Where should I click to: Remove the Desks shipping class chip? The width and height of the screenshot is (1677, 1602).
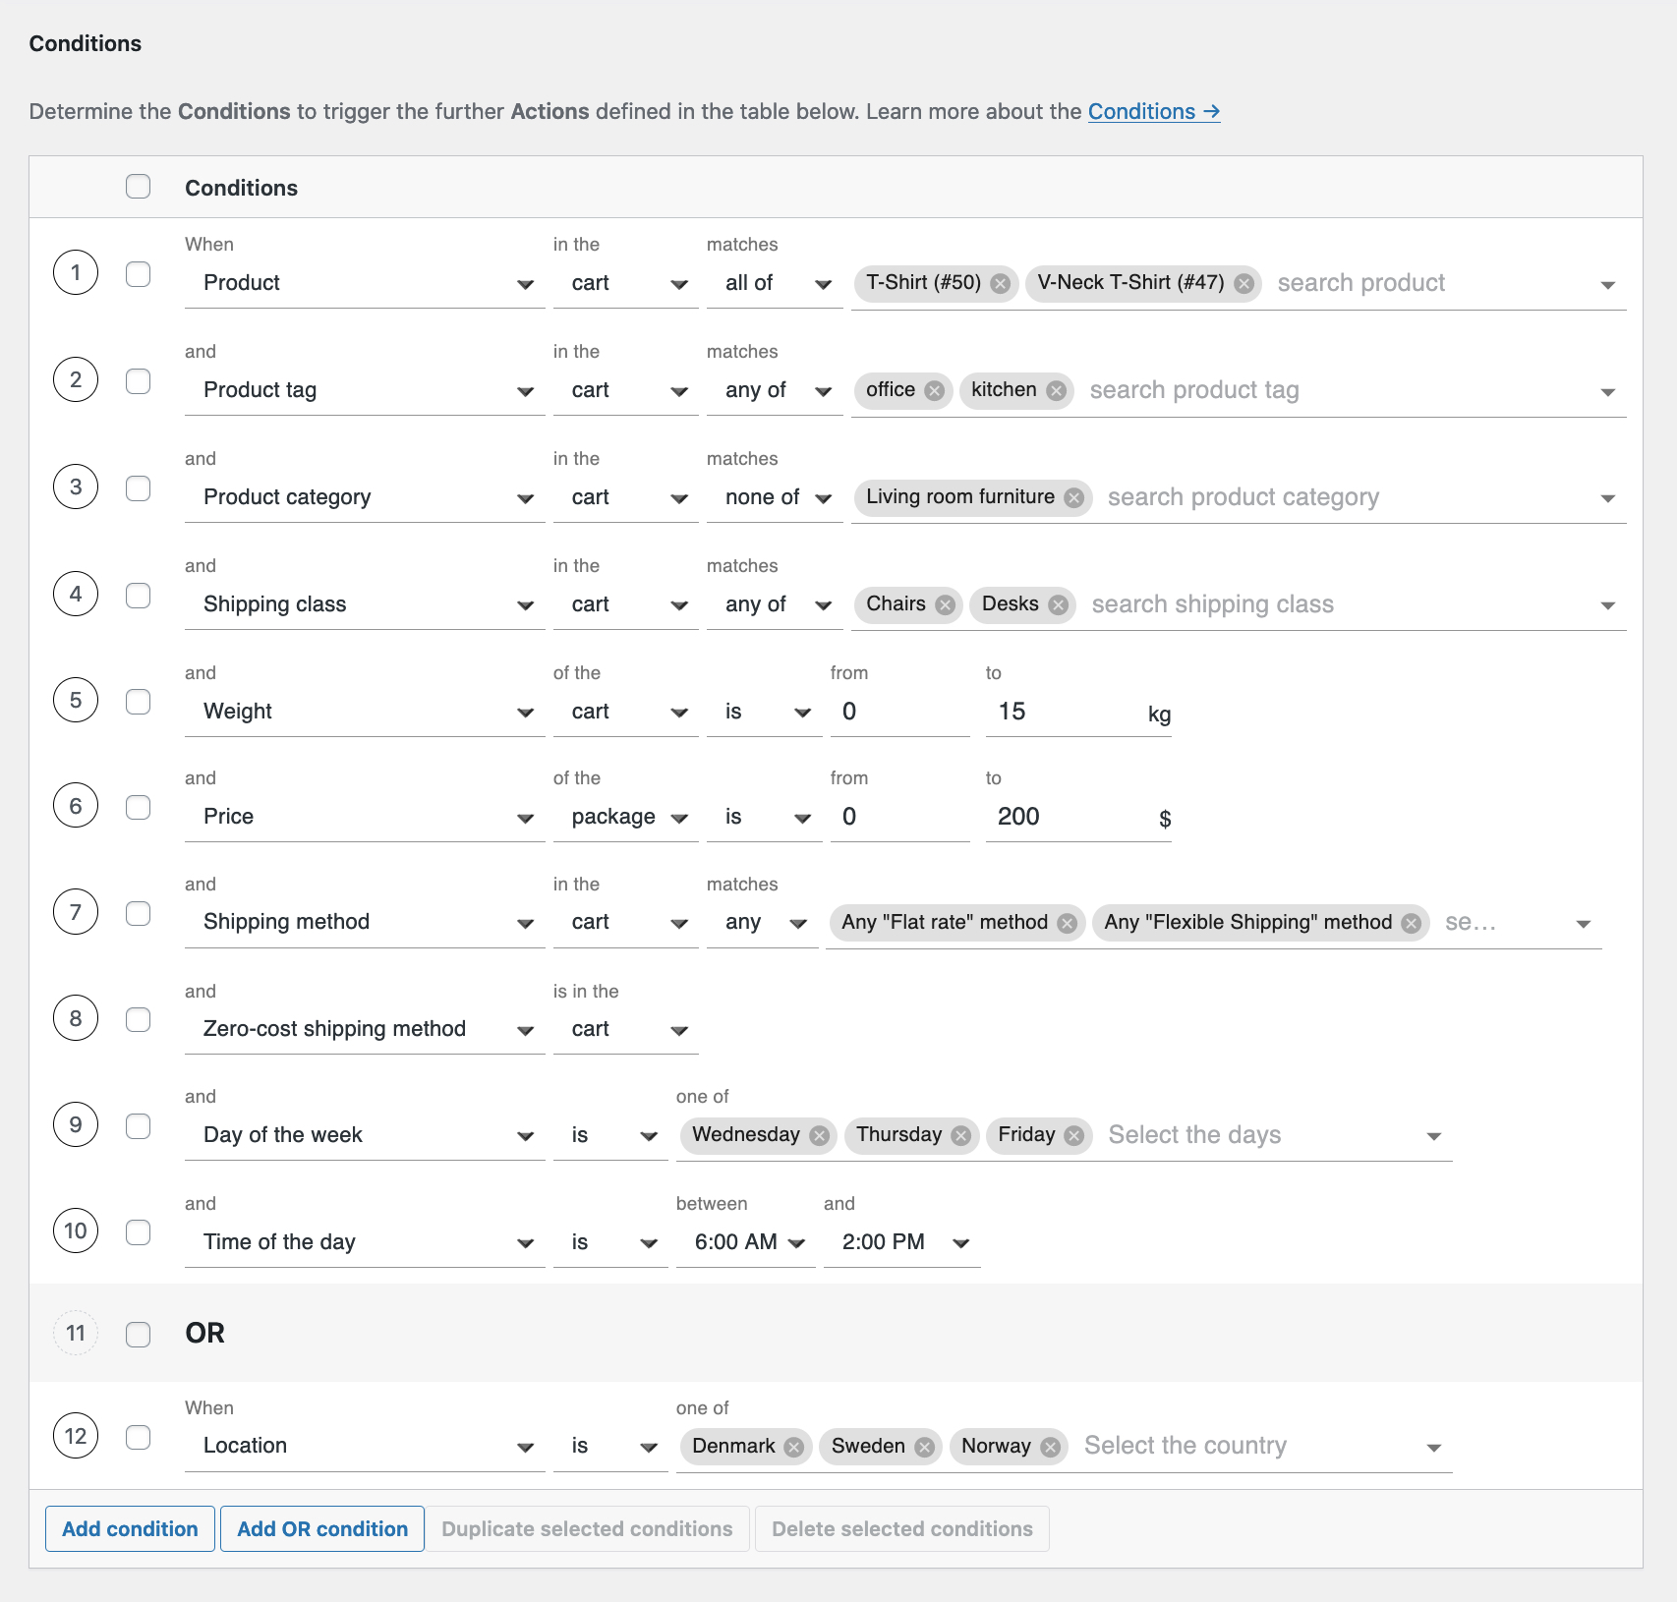point(1059,604)
